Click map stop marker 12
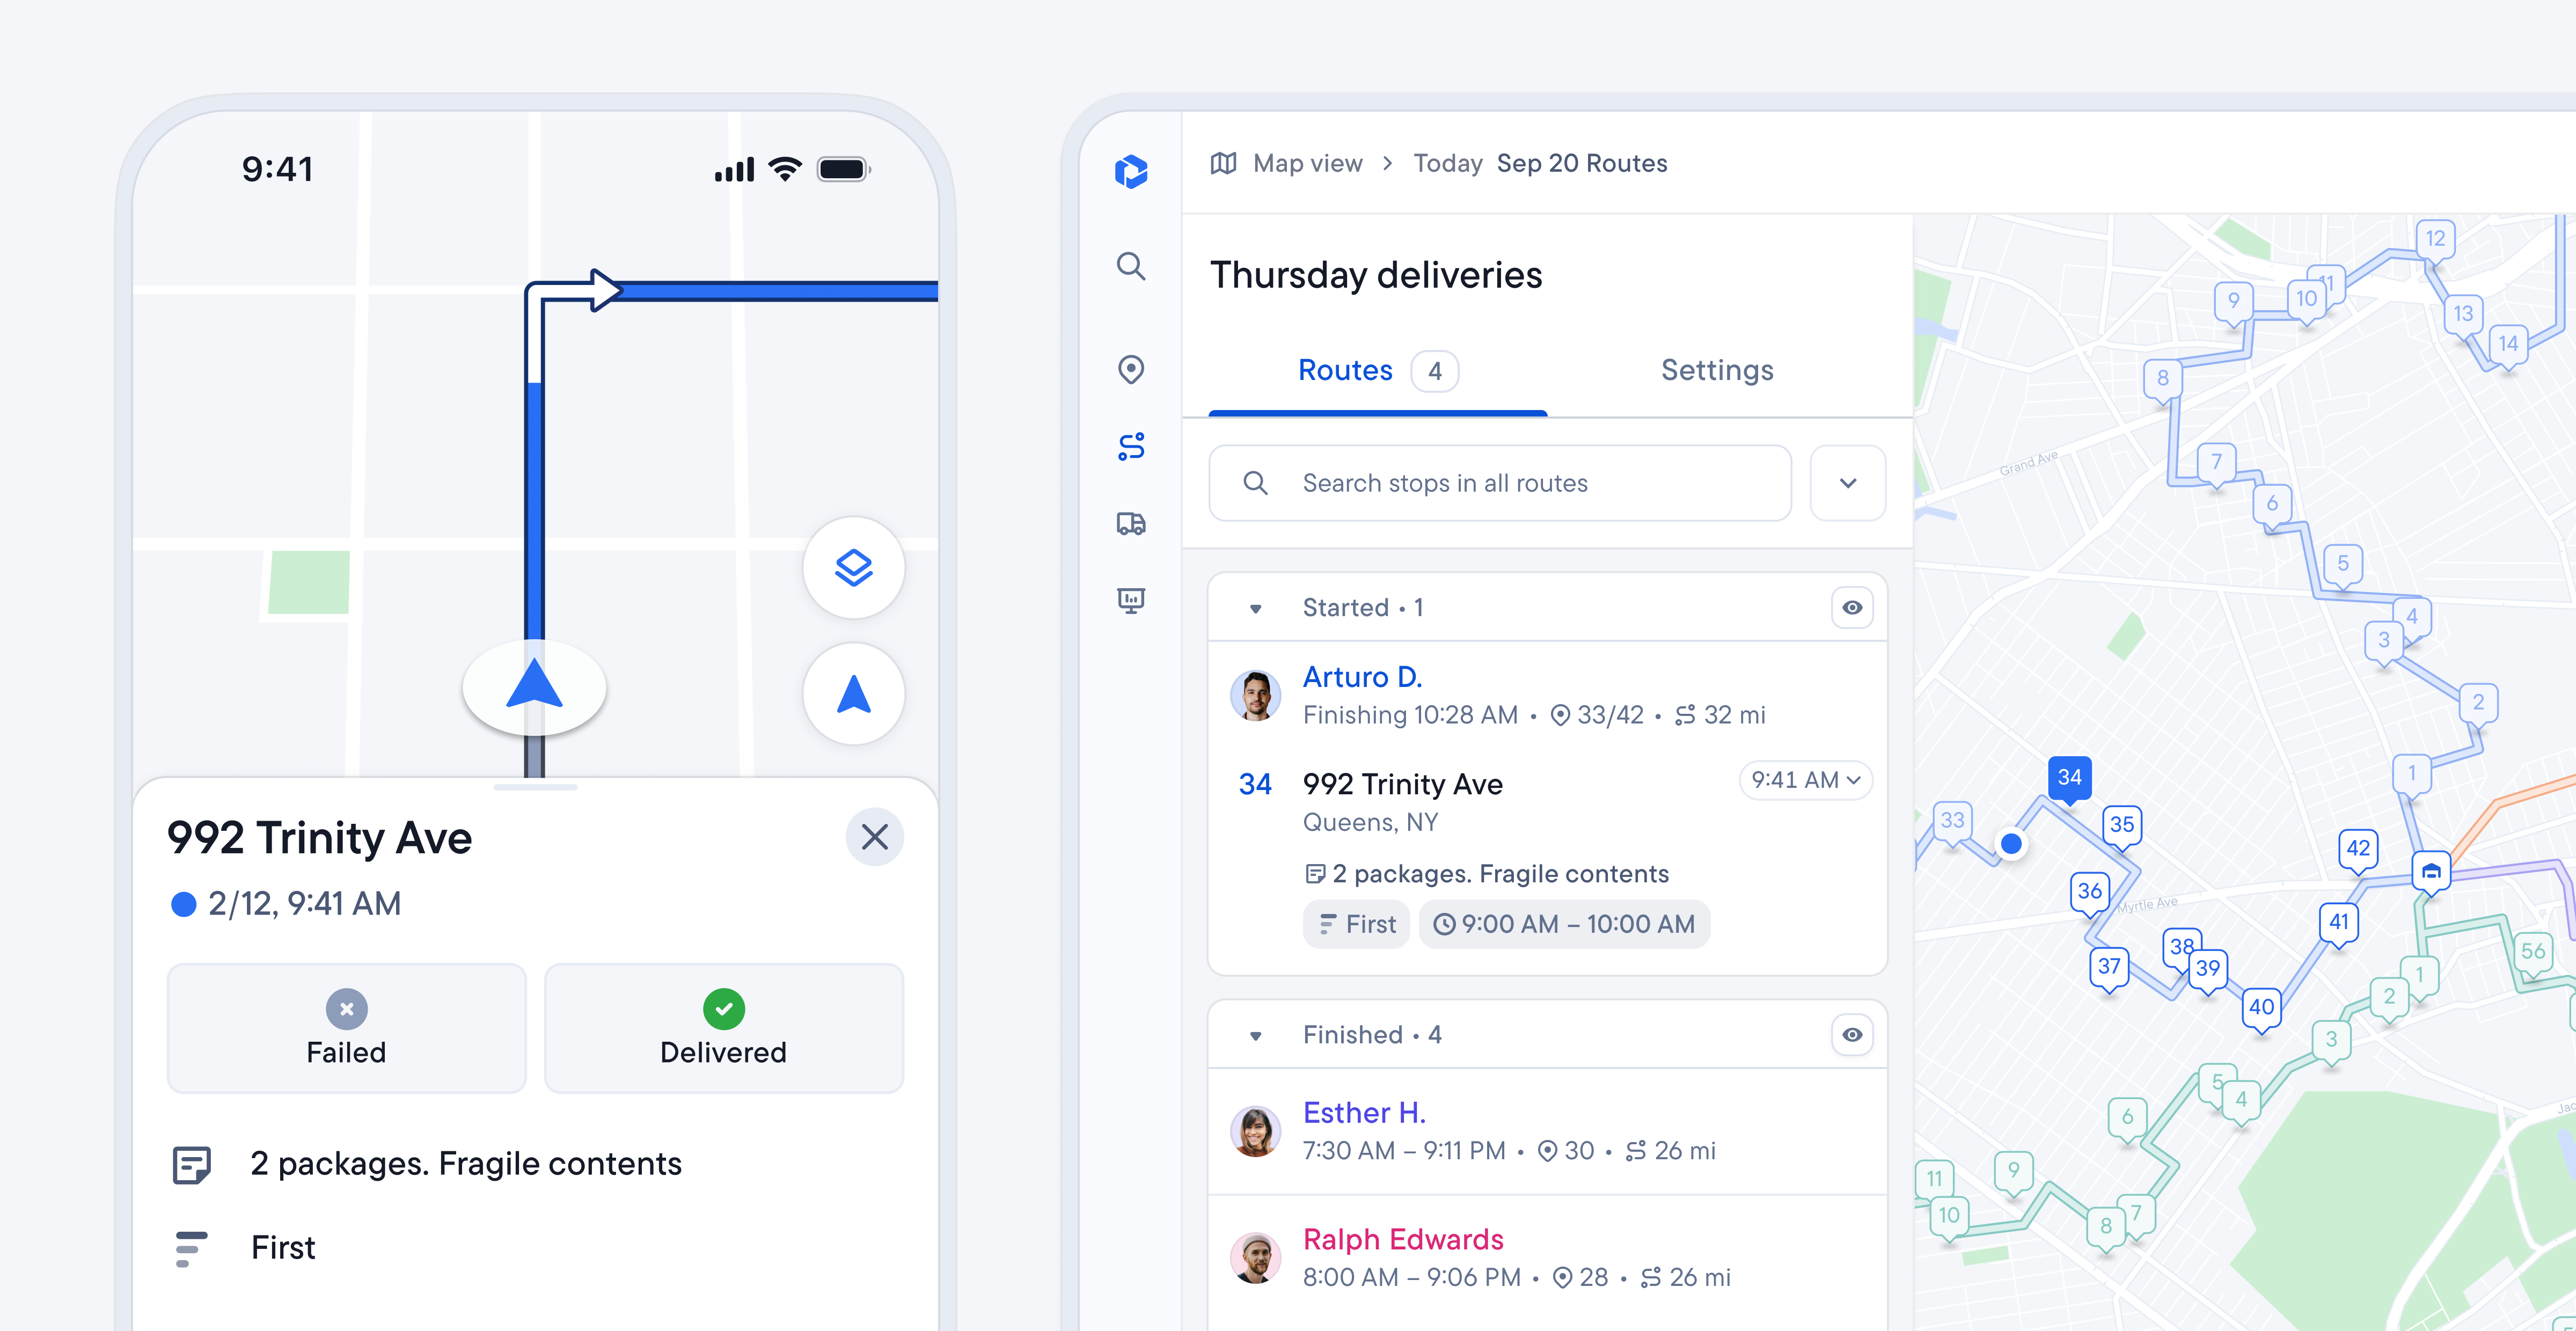The height and width of the screenshot is (1331, 2576). (2435, 240)
